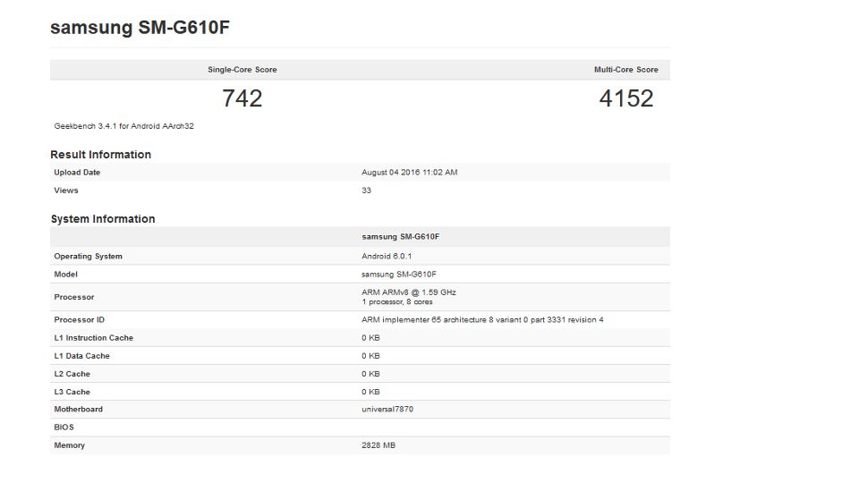Select the 'Single-Core Score' label
850x491 pixels.
242,70
